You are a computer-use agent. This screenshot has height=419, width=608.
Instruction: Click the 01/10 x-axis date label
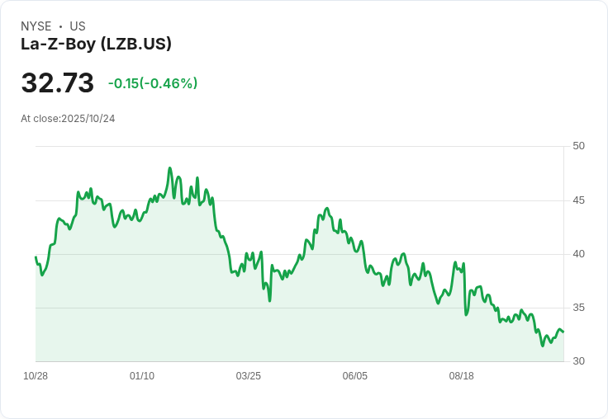142,376
